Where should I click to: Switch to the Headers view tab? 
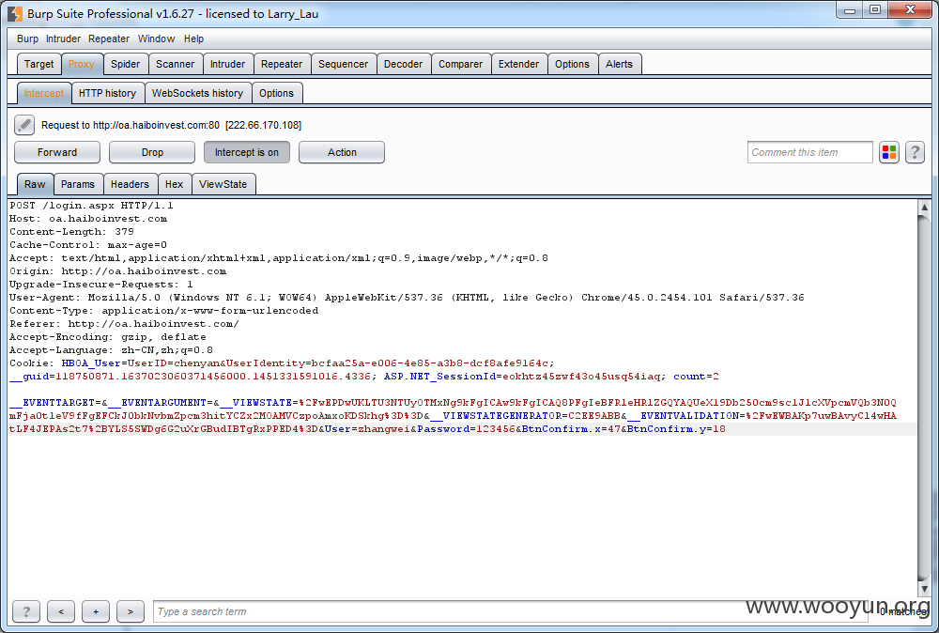(130, 184)
